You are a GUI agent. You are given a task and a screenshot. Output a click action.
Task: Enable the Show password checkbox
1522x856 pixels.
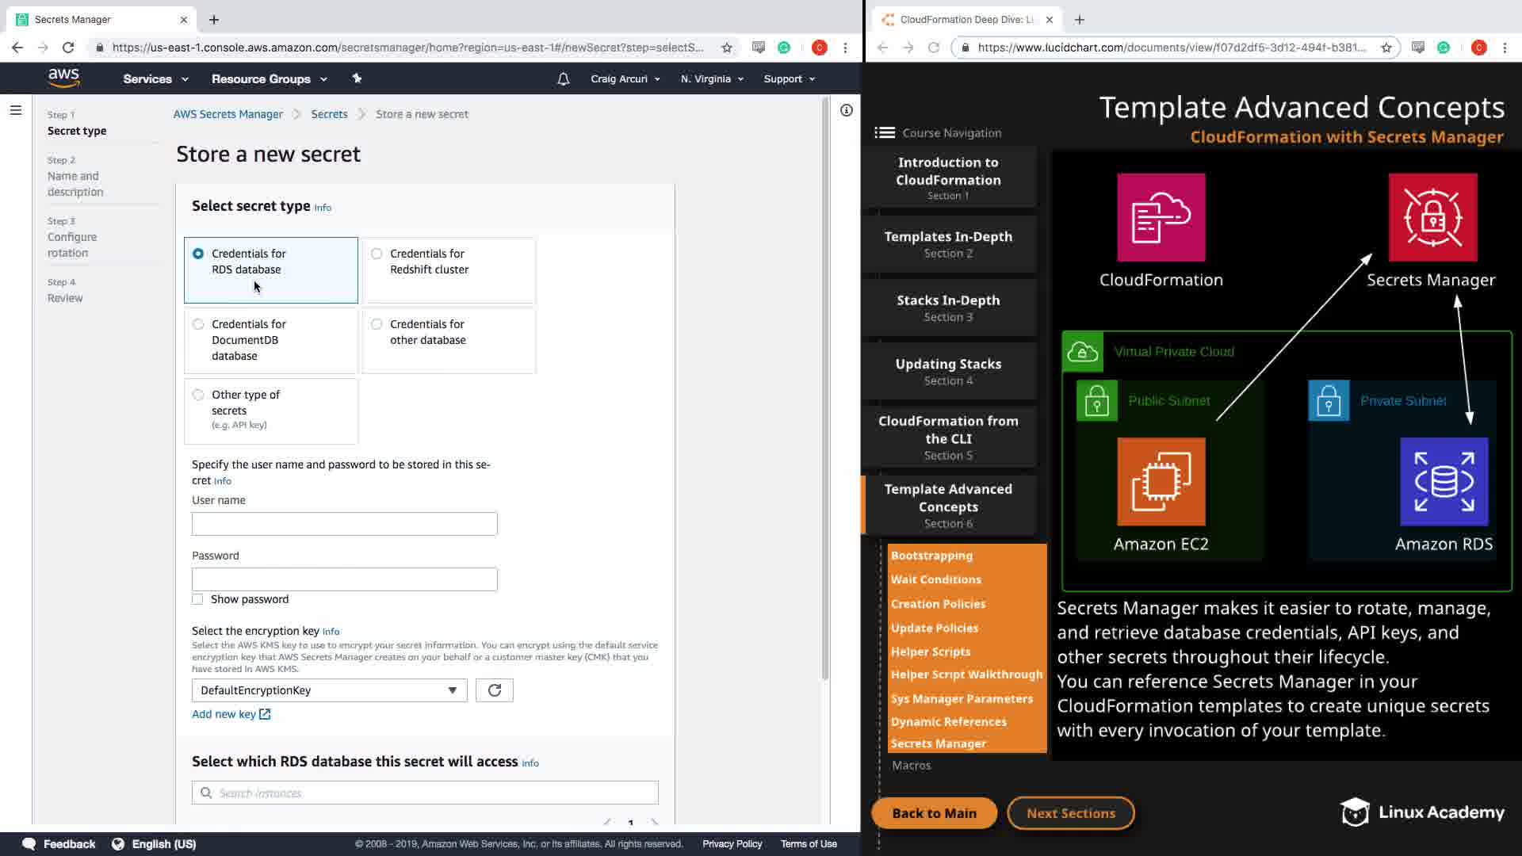click(x=197, y=599)
